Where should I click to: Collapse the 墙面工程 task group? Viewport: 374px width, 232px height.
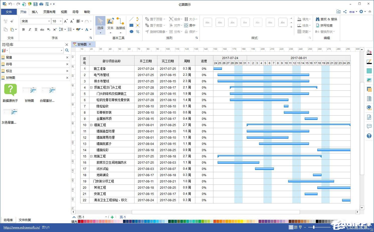[91, 125]
